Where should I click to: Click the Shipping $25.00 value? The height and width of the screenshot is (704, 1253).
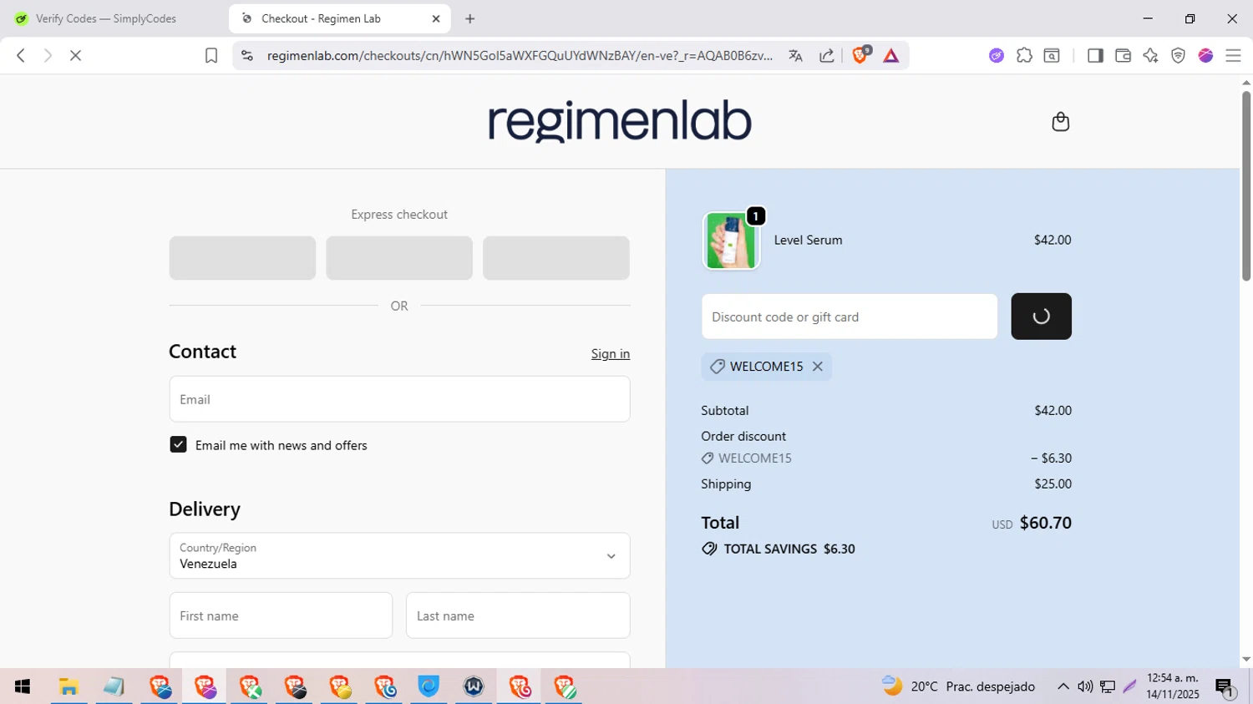click(x=1053, y=484)
